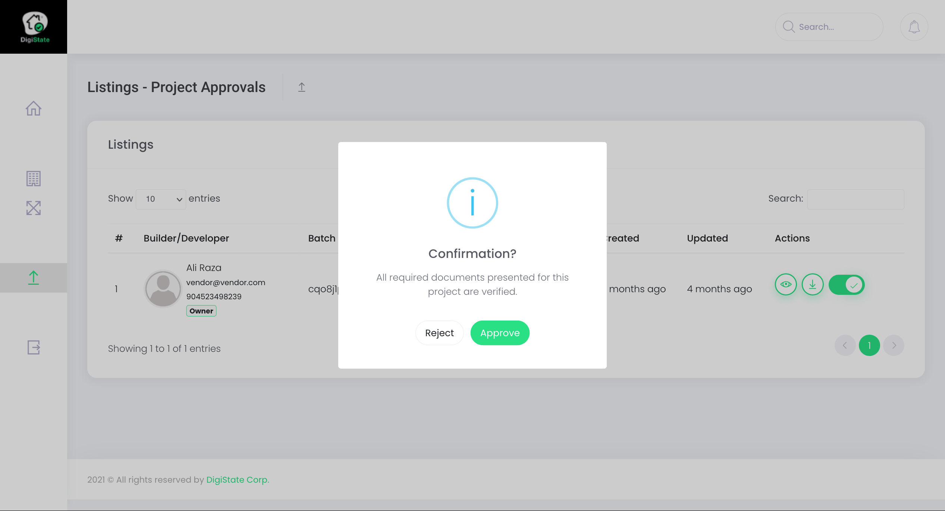This screenshot has height=511, width=945.
Task: Select the upload approvals sidebar icon
Action: [34, 278]
